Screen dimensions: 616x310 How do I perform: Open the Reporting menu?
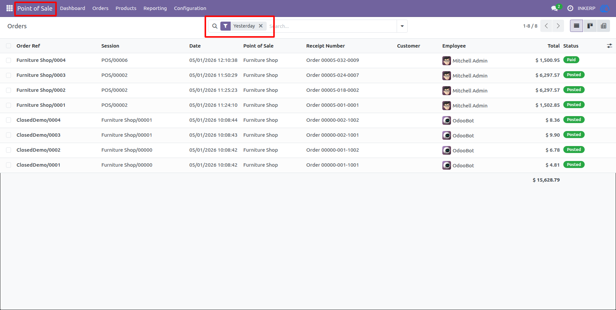point(155,8)
